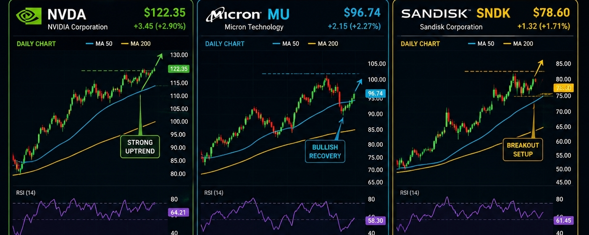Toggle MA 200 legend in SNDK chart
This screenshot has height=235, width=589.
(518, 44)
